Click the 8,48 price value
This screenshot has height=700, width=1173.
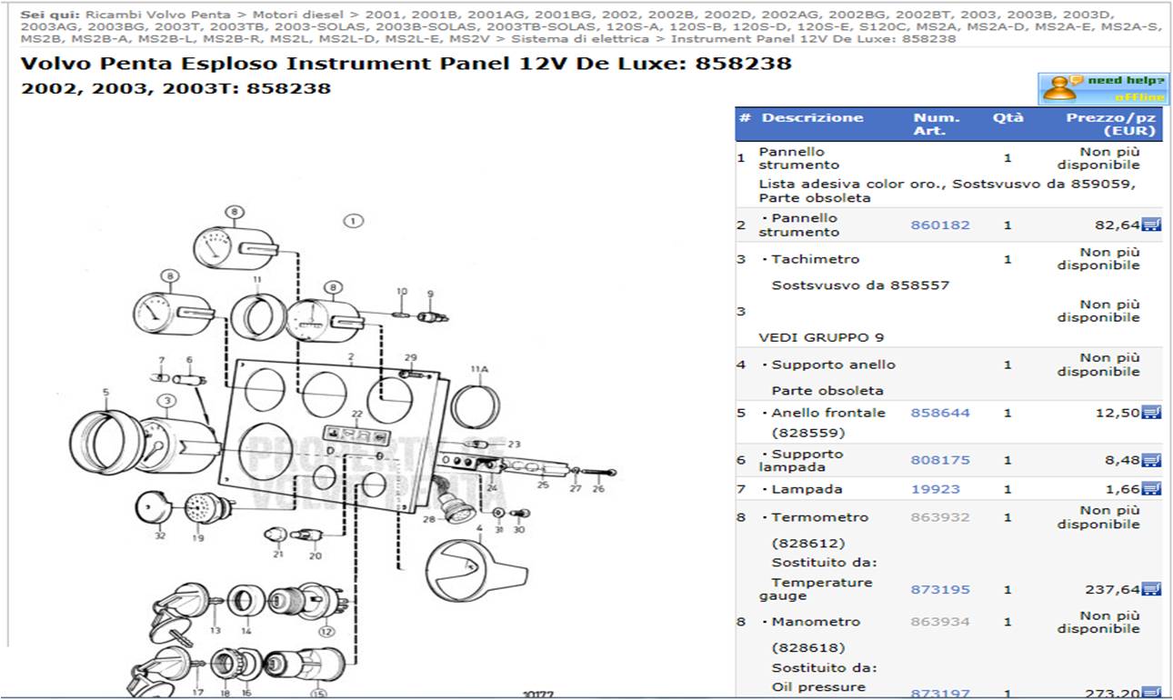point(1122,460)
